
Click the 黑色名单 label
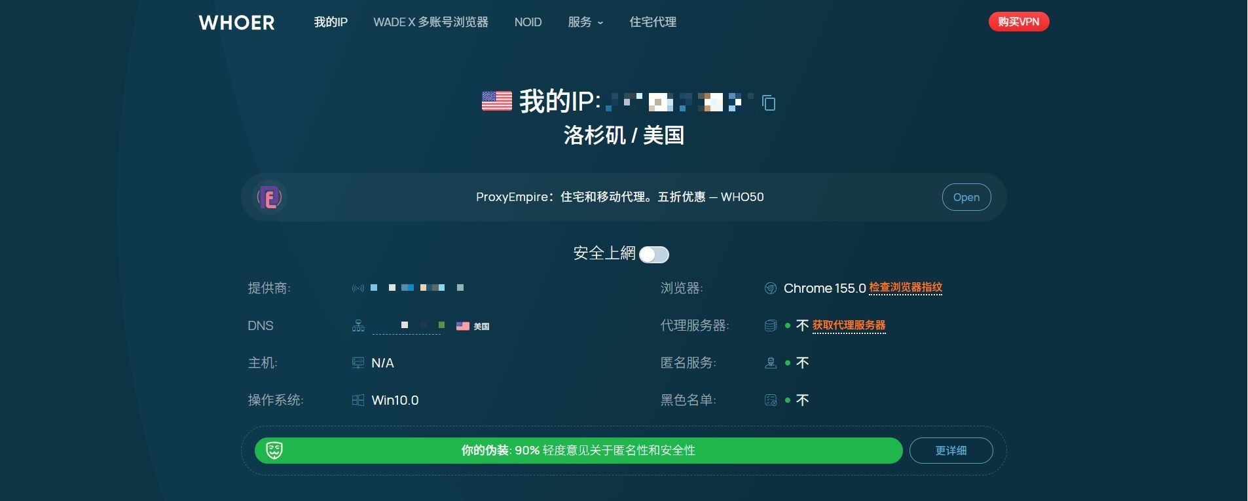pos(688,400)
